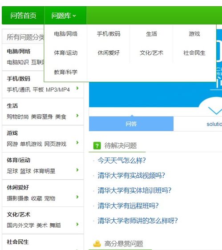The width and height of the screenshot is (222, 250).
Task: Click the arrow next to 文化/艺术 subcategories
Action: click(x=77, y=224)
